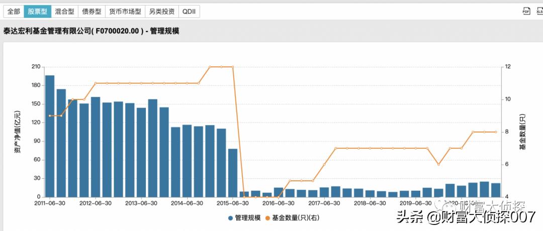
Task: Click the x-axis label 2015-06-30
Action: pyautogui.click(x=232, y=203)
